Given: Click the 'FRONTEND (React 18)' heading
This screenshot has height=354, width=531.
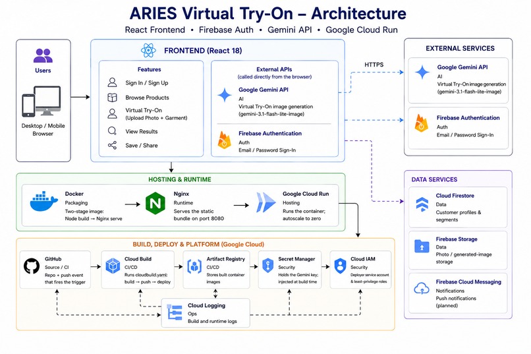Looking at the screenshot, I should 203,51.
